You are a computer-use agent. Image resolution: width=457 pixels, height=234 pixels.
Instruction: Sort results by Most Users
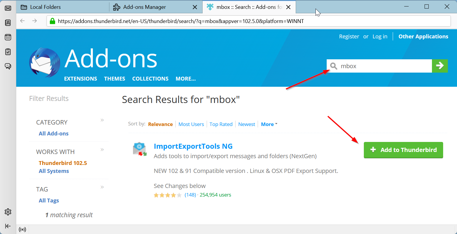[191, 124]
